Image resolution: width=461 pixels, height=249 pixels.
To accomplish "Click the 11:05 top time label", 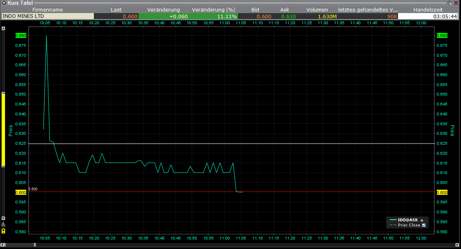I will 241,23.
